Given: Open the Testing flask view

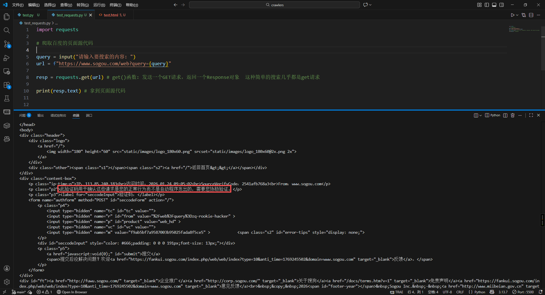Looking at the screenshot, I should [7, 98].
